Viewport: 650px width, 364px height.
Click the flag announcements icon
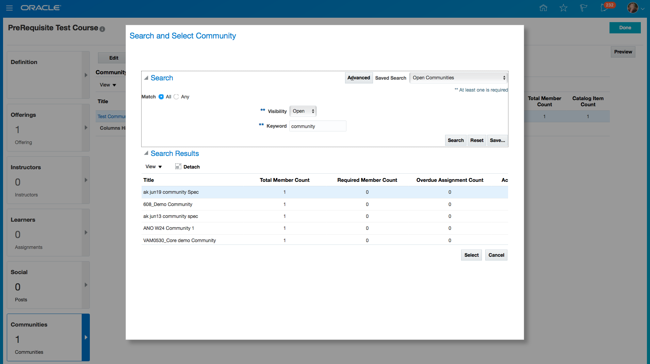[x=583, y=7]
